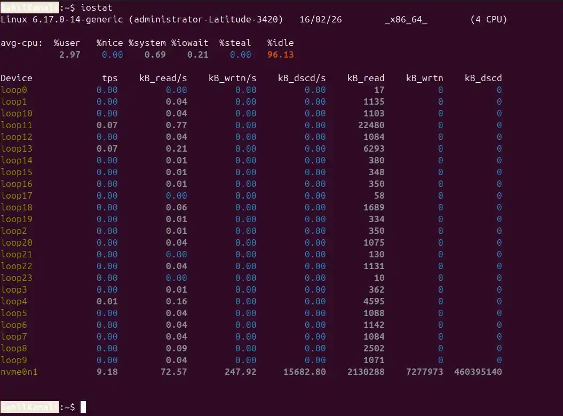Select nvme0n1 kB_dscd/s value 15682.80
Viewport: 563px width, 416px height.
305,372
